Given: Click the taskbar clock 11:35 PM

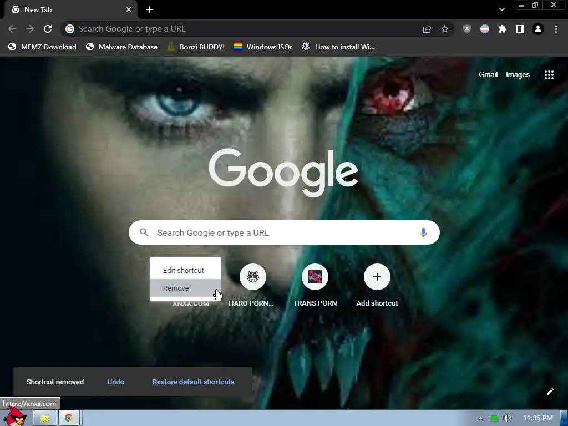Looking at the screenshot, I should (x=538, y=418).
